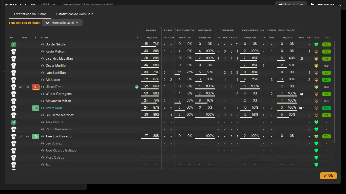
Task: Click the goal ball icon for Wilder Cartagena
Action: [301, 94]
